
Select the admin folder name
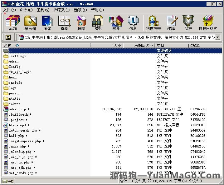click(x=14, y=61)
